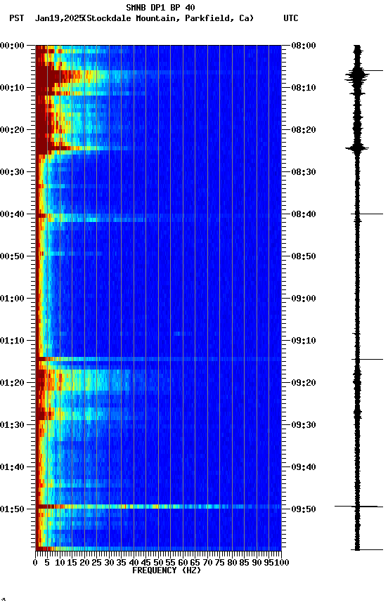388x607 pixels.
Task: Click the title text "SMNB DP1 BP 40"
Action: click(x=160, y=7)
